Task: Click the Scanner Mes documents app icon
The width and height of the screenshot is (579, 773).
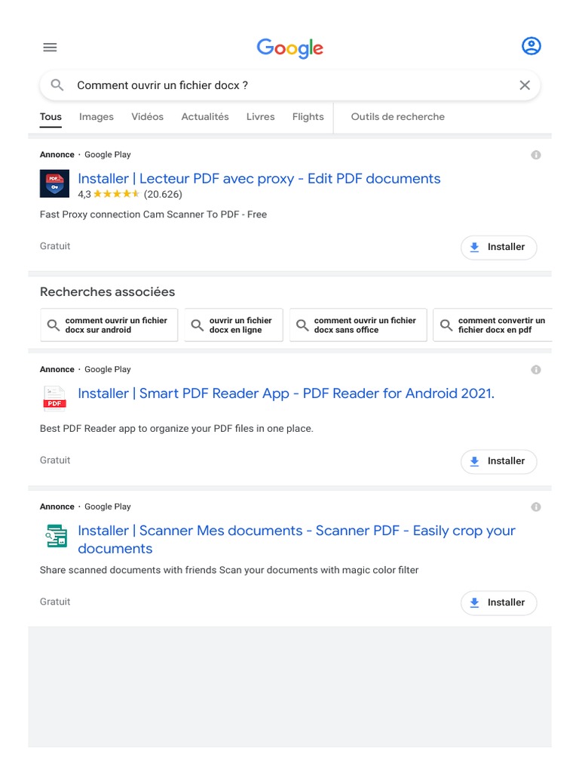Action: point(54,535)
